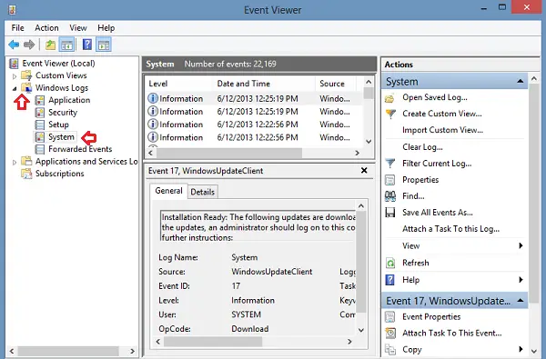Click the Create Custom View funnel icon
Screen dimensions: 546x359
[390, 114]
